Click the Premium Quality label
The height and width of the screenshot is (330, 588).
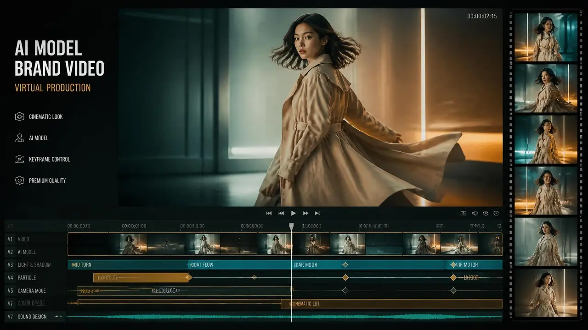coord(47,181)
